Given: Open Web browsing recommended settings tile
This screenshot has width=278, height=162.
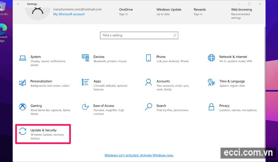Looking at the screenshot, I should click(x=241, y=13).
